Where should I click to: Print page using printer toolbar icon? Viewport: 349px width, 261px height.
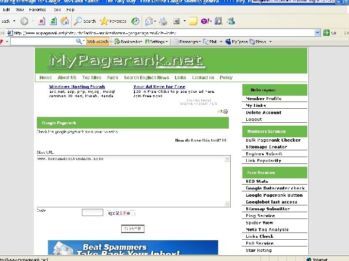tap(163, 21)
